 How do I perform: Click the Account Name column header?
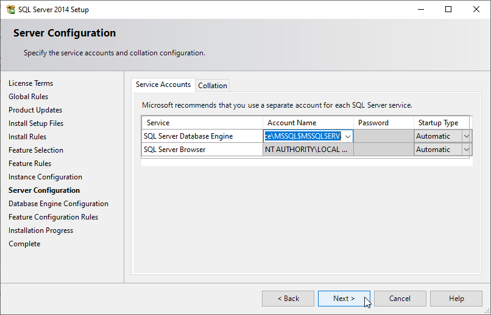click(308, 123)
